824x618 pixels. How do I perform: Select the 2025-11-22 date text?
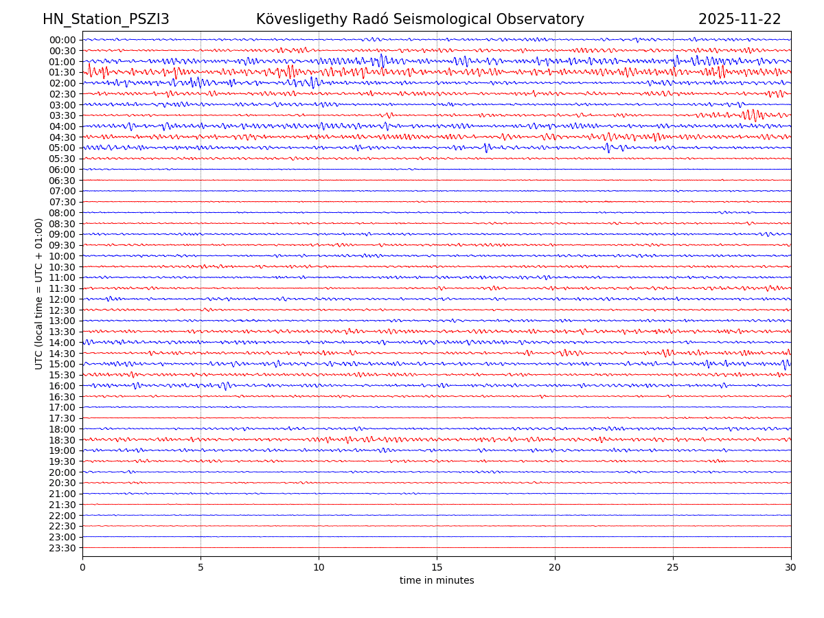[x=740, y=20]
